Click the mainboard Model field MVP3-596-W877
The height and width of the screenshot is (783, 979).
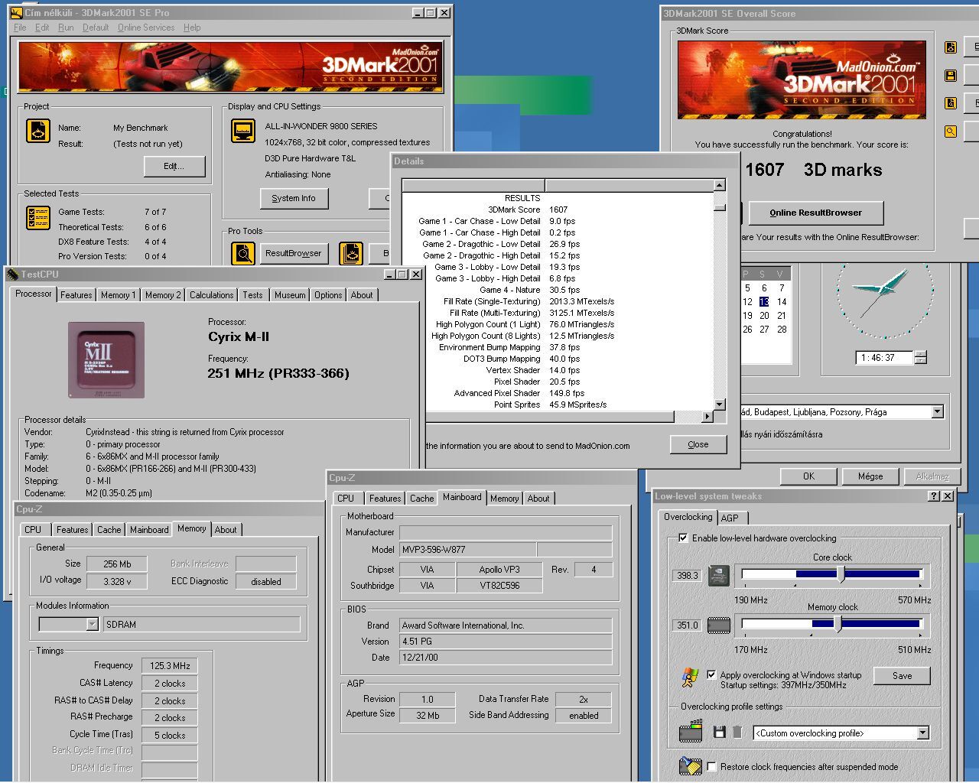(x=467, y=550)
